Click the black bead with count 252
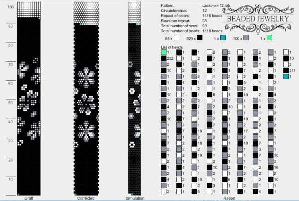The image size is (299, 201). point(164,58)
